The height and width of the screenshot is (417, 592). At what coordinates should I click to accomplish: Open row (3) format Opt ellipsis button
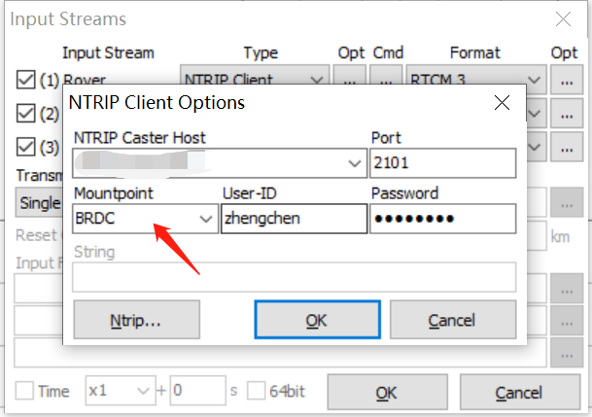[x=567, y=147]
